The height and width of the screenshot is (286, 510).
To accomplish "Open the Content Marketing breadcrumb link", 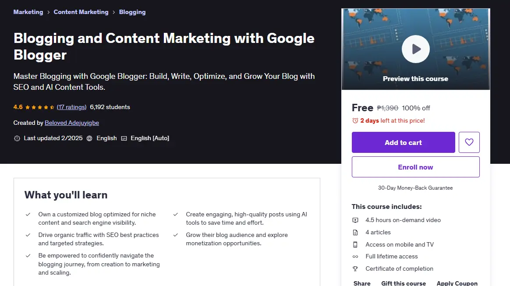I will pos(81,12).
